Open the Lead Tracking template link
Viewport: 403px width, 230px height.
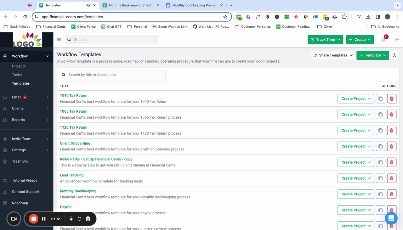click(x=72, y=175)
